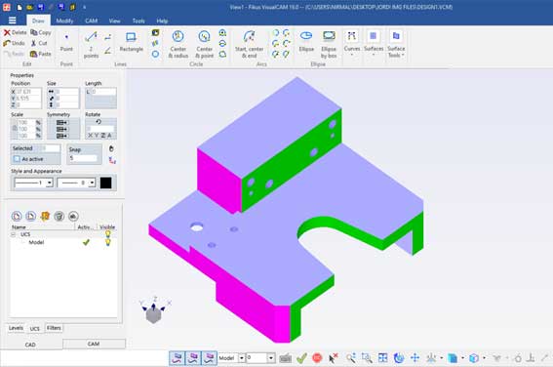
Task: Open the view cube dropdown arrow in bottom toolbar
Action: click(x=484, y=358)
